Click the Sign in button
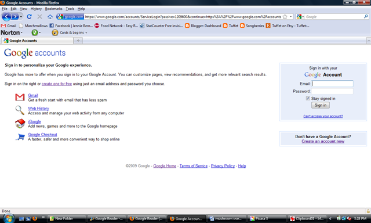Image resolution: width=371 pixels, height=223 pixels. [321, 105]
